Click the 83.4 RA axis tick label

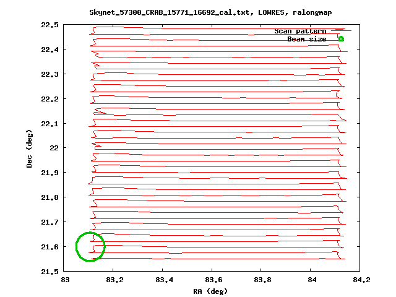pyautogui.click(x=164, y=280)
